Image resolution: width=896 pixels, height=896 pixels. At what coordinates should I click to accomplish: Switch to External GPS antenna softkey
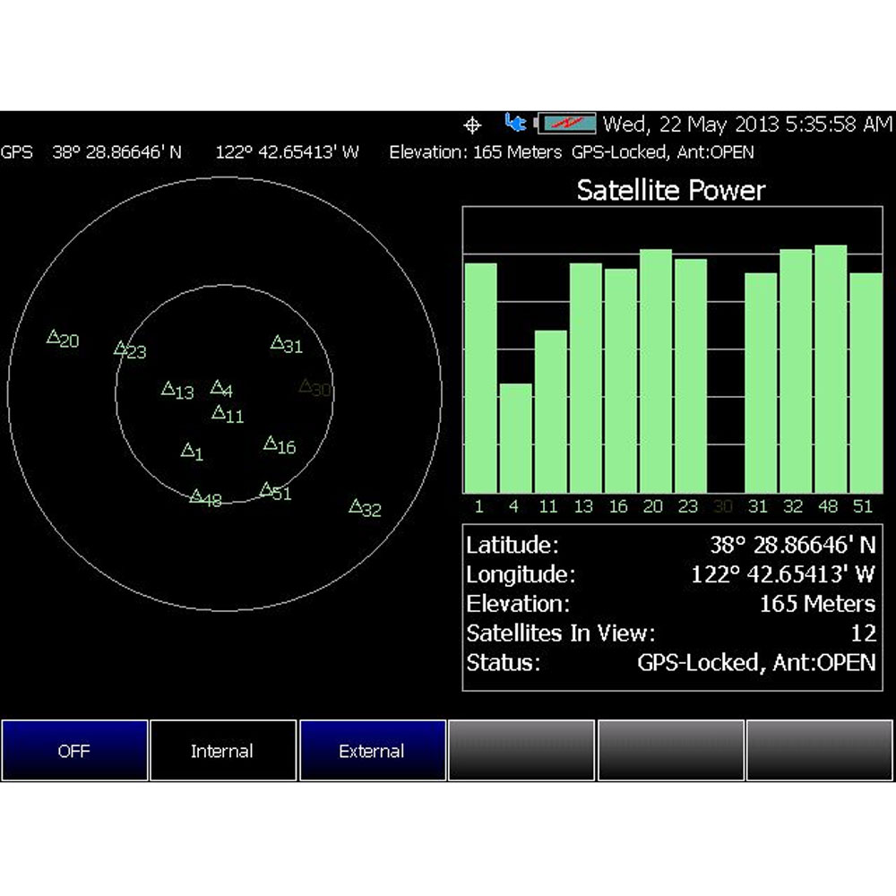[x=372, y=751]
